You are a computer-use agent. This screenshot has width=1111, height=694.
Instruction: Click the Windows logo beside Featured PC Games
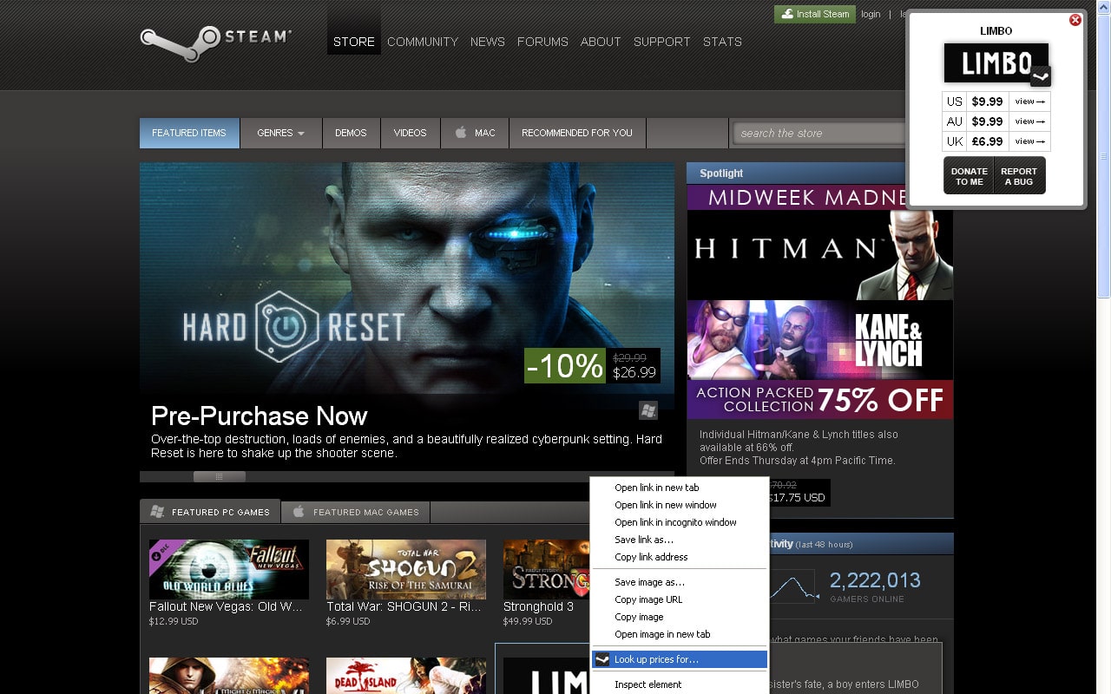(x=157, y=512)
